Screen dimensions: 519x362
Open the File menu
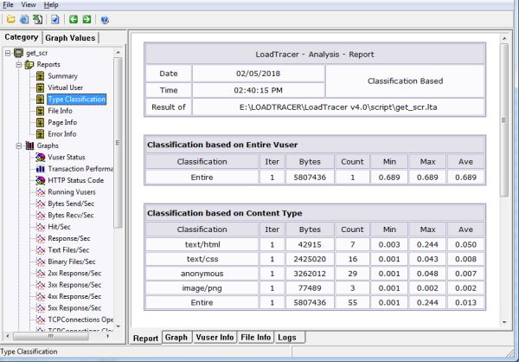tap(8, 5)
